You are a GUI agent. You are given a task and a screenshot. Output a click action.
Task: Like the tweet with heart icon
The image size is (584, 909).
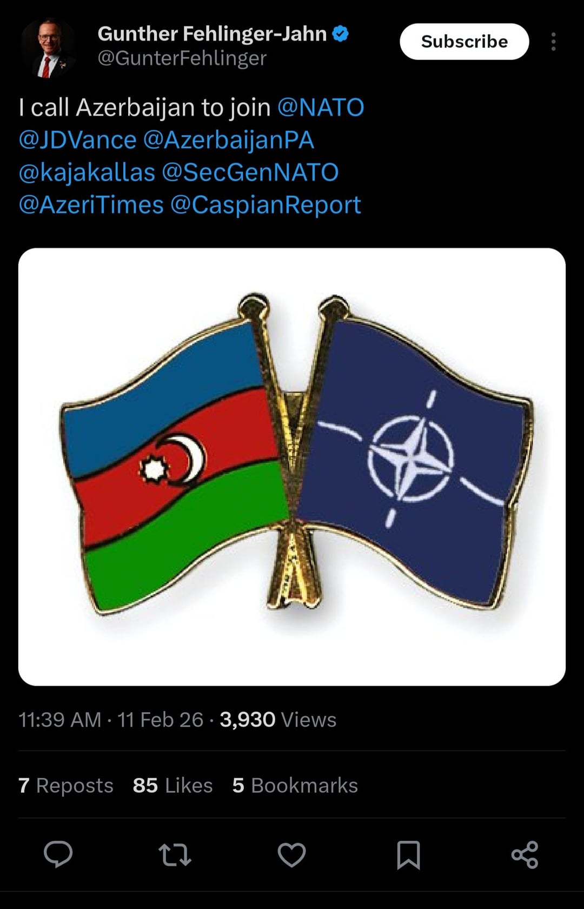click(x=291, y=855)
